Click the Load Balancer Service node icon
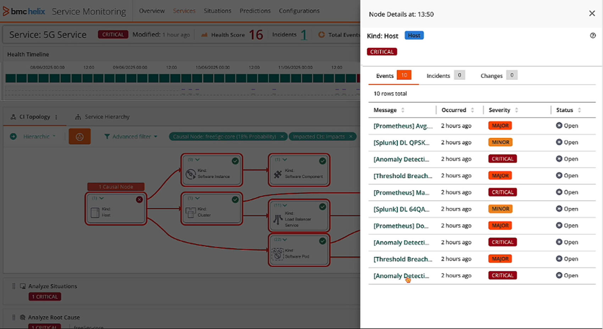The image size is (603, 329). coord(278,220)
